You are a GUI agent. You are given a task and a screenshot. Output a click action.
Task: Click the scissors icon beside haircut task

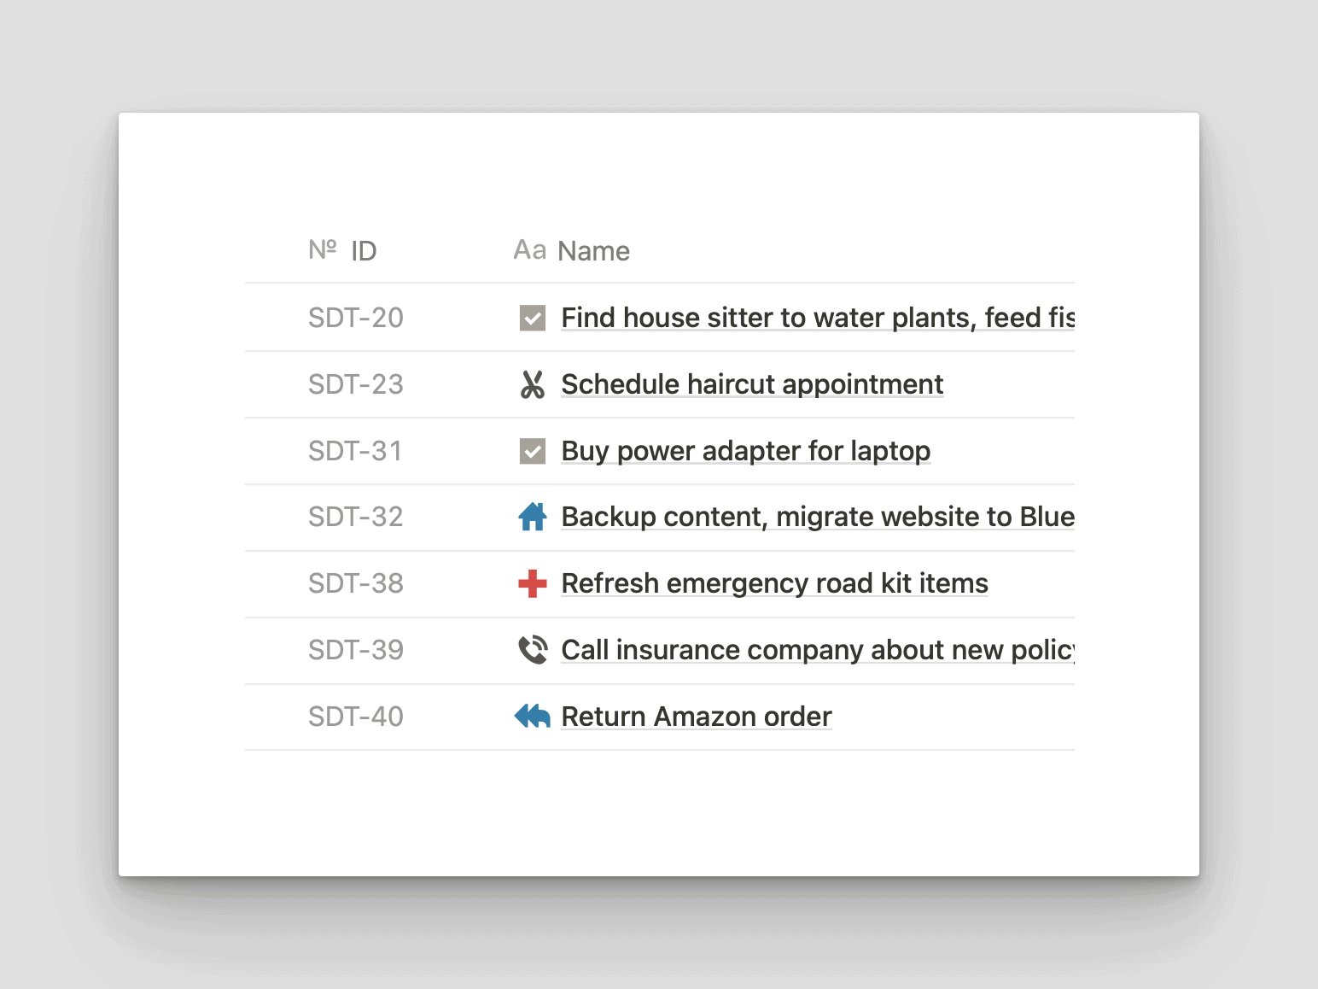tap(533, 384)
